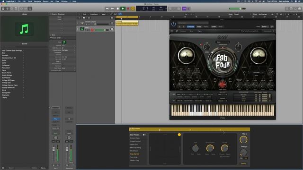Screen dimensions: 303x170
Task: Select the Crowd Control beat preset
Action: 135,141
